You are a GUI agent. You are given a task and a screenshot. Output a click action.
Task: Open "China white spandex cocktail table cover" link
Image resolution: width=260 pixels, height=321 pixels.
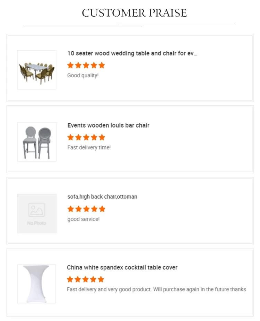pos(122,268)
